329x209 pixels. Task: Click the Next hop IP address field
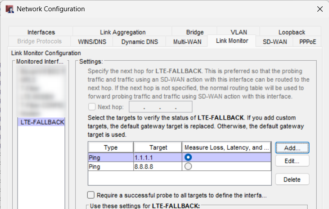coord(161,107)
